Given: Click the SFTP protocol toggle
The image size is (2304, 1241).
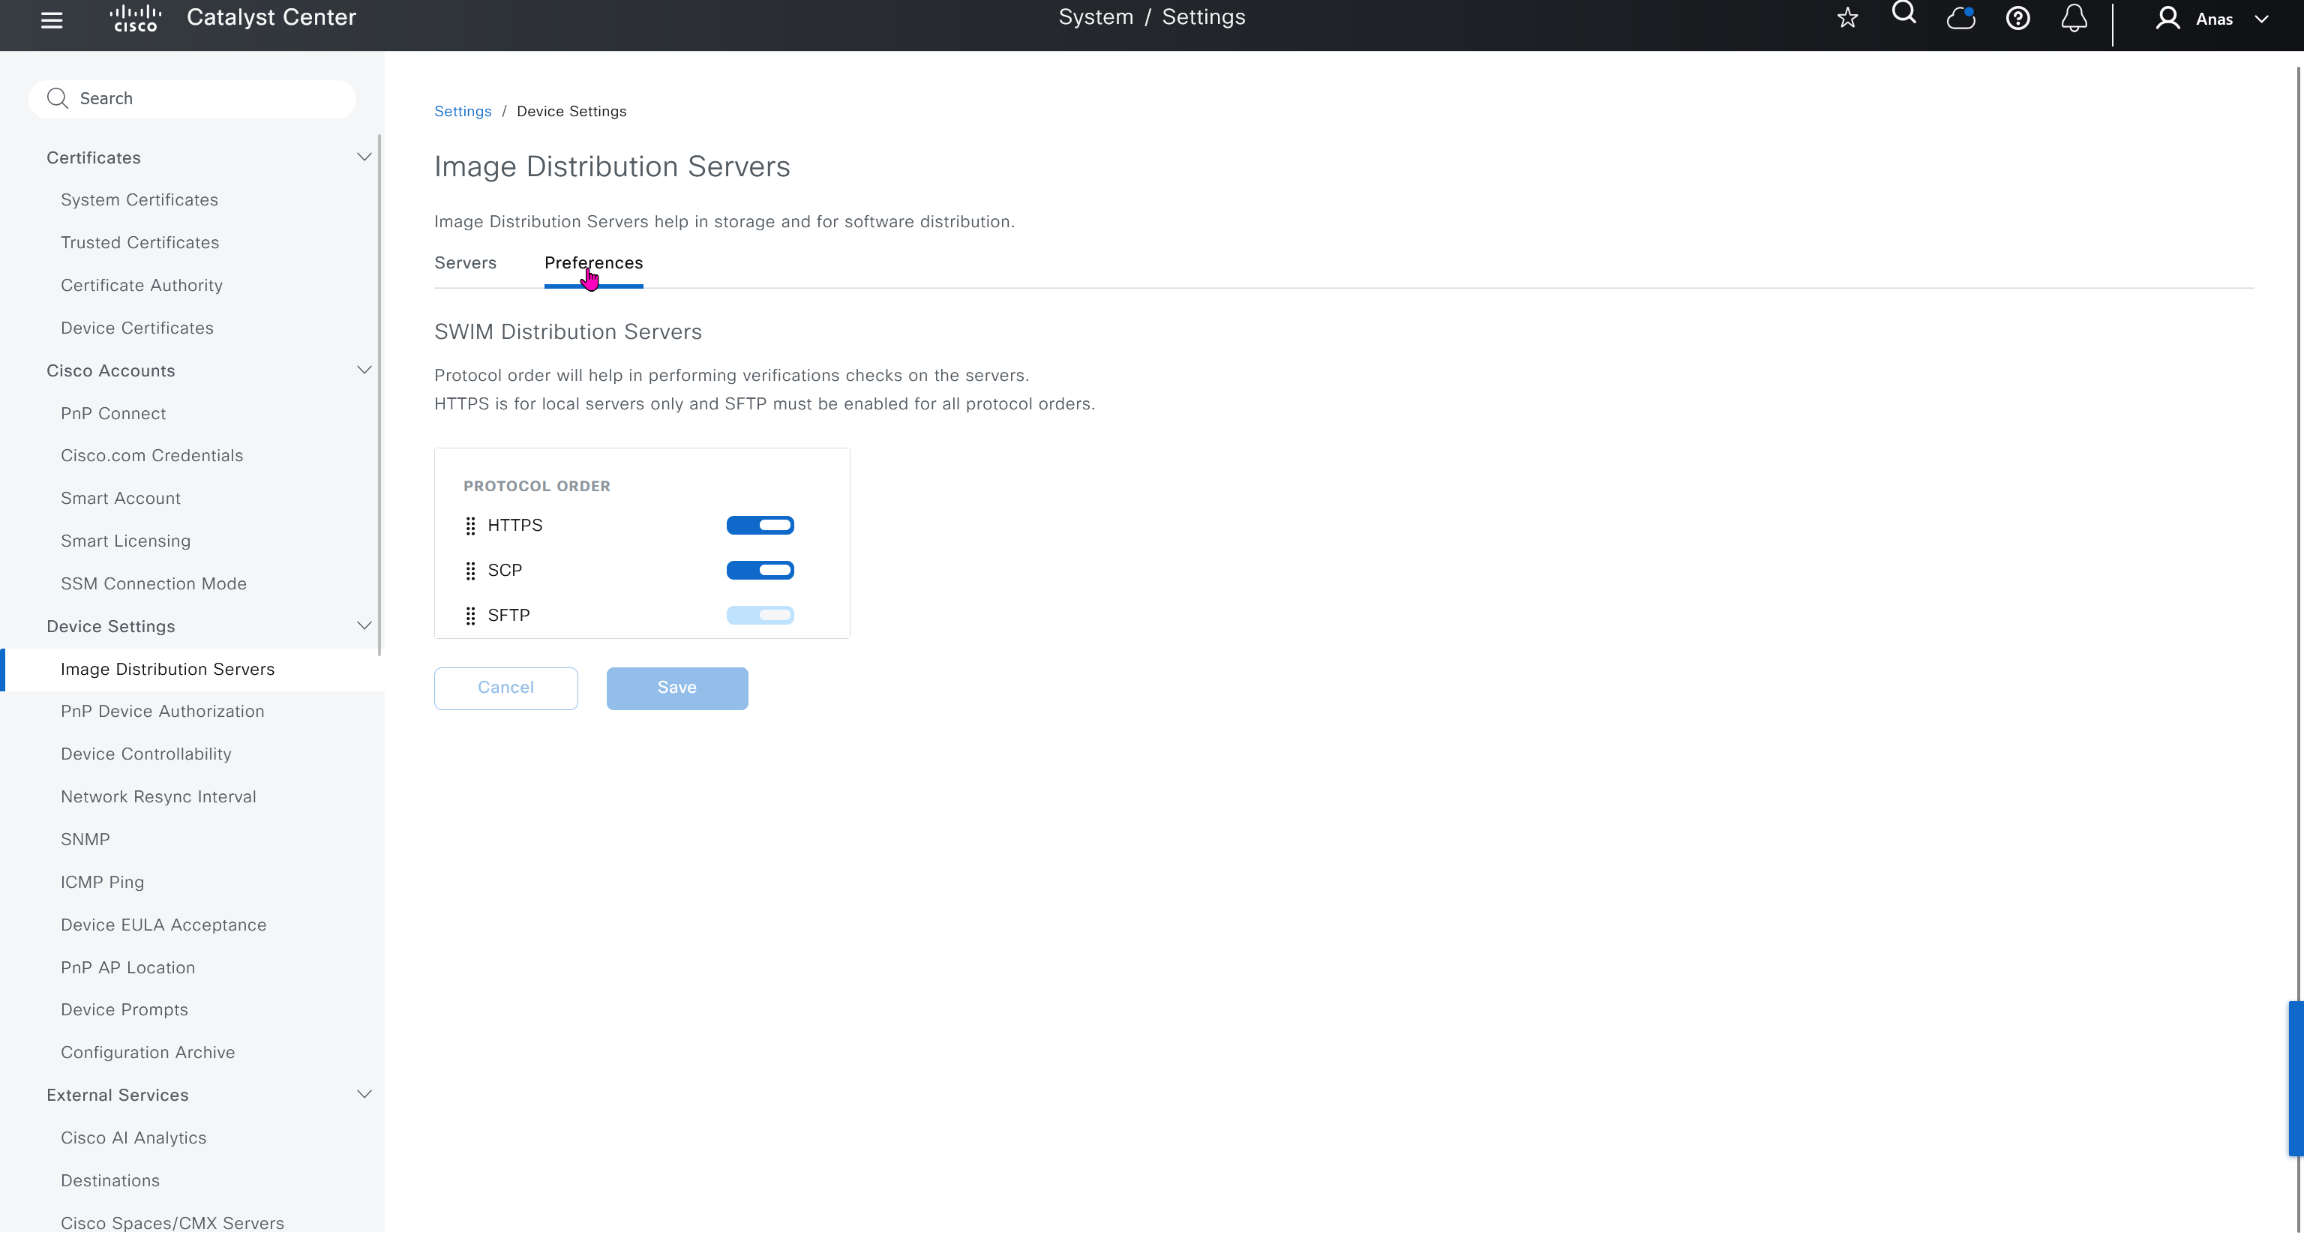Looking at the screenshot, I should point(759,615).
